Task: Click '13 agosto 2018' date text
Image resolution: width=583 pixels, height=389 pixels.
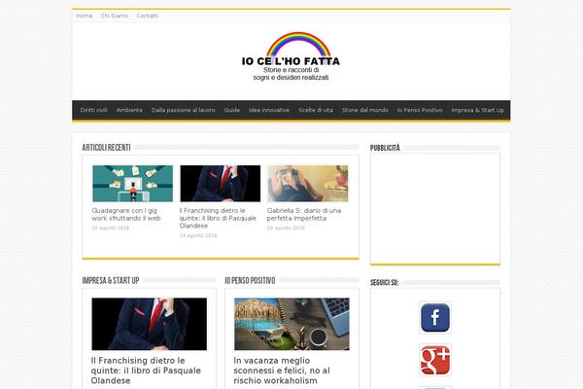Action: pyautogui.click(x=198, y=235)
